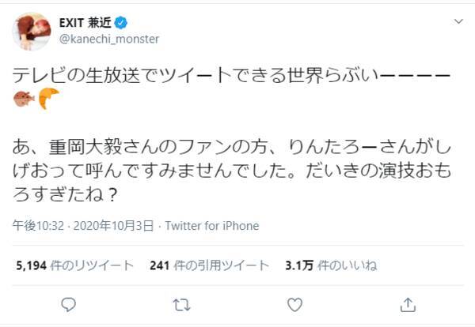This screenshot has width=475, height=327.
Task: Retweet this tweet with the arrows icon
Action: click(181, 303)
